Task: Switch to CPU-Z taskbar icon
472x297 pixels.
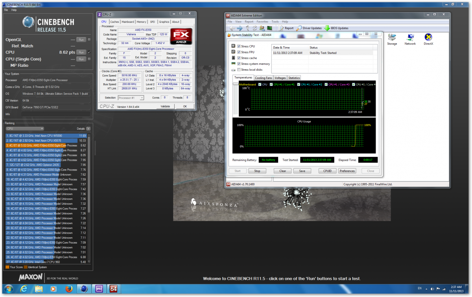Action: [x=98, y=289]
